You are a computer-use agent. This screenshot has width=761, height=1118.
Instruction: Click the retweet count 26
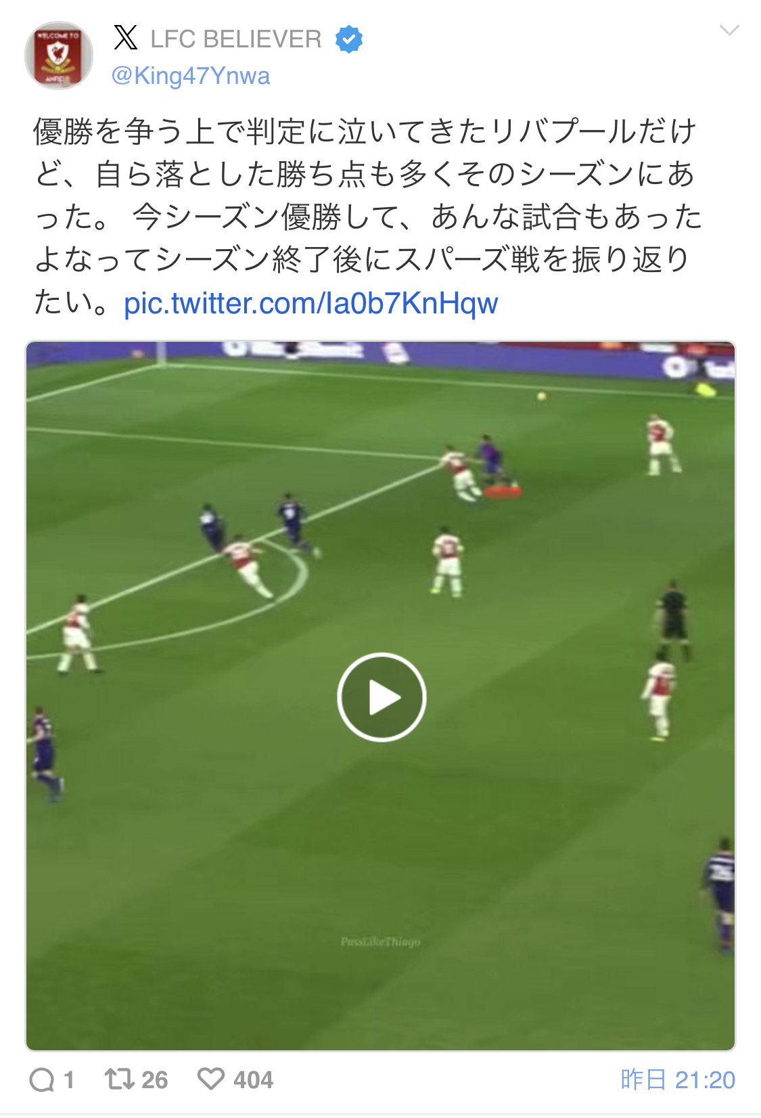[x=155, y=1079]
